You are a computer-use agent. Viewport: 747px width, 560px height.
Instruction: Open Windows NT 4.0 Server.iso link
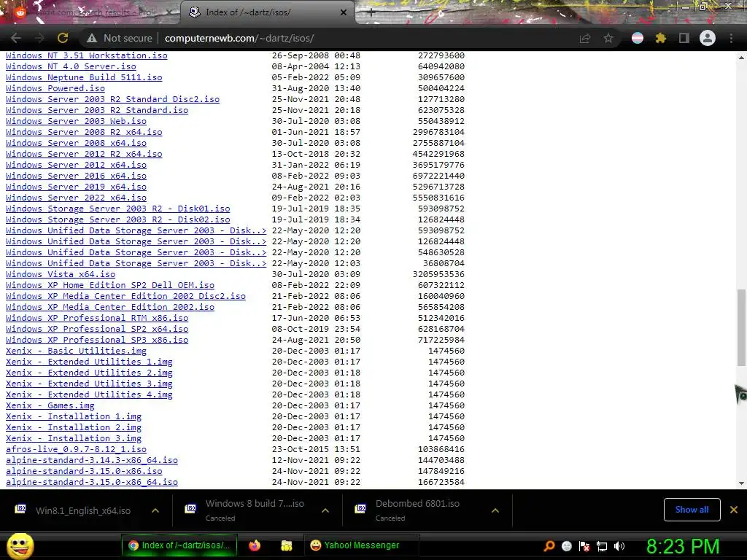point(71,66)
